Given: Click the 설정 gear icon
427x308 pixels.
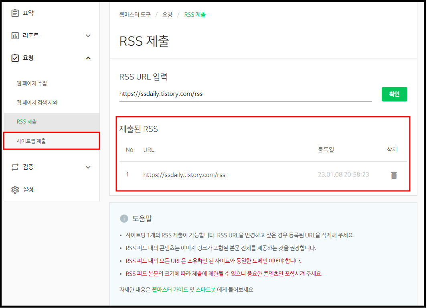Looking at the screenshot, I should pos(15,190).
